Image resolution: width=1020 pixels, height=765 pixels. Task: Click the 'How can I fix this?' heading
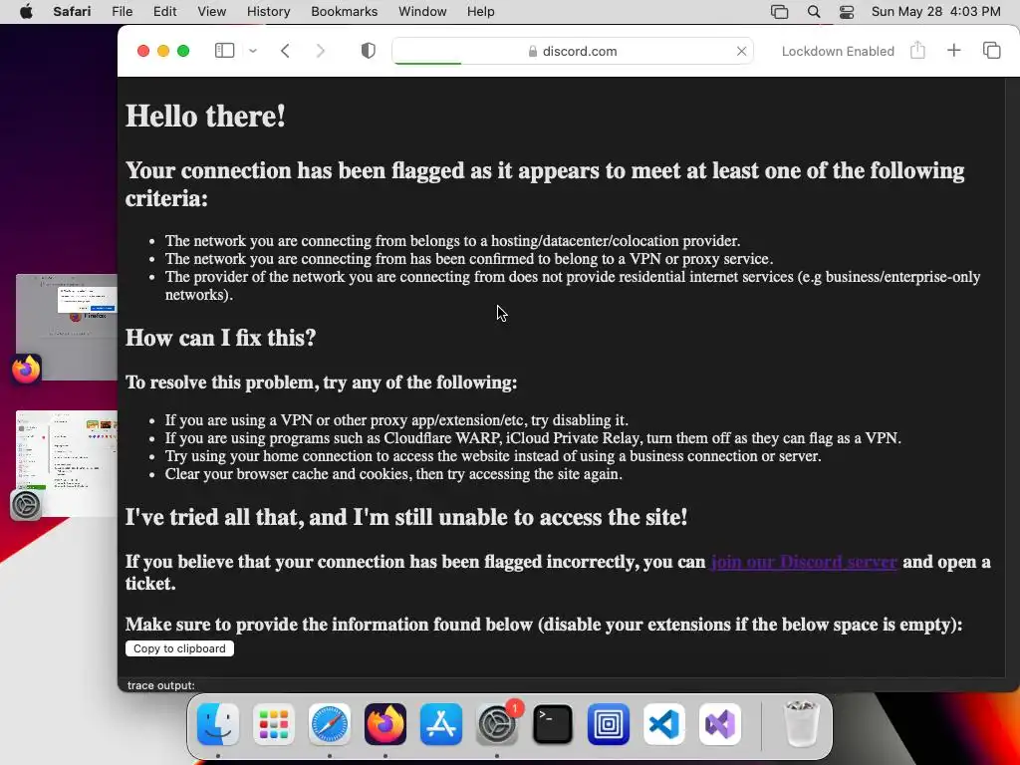click(220, 338)
